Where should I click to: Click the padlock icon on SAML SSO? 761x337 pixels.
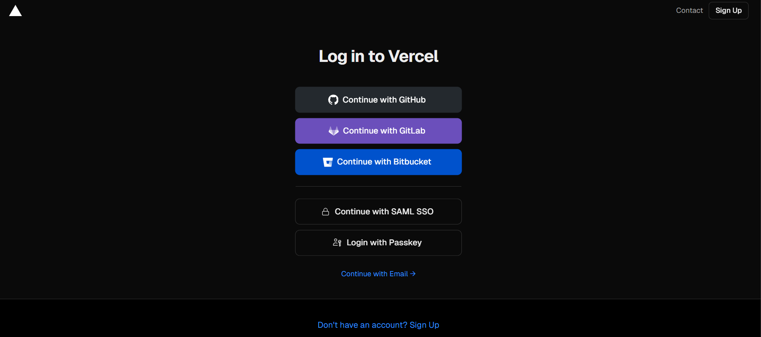[325, 211]
